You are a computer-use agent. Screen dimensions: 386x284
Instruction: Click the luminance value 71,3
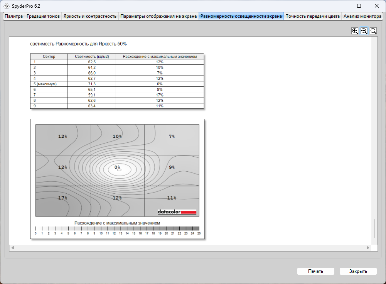92,84
